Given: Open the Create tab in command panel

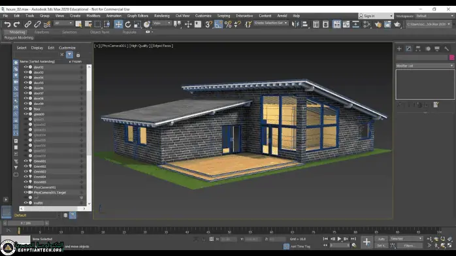Looking at the screenshot, I should tap(399, 49).
